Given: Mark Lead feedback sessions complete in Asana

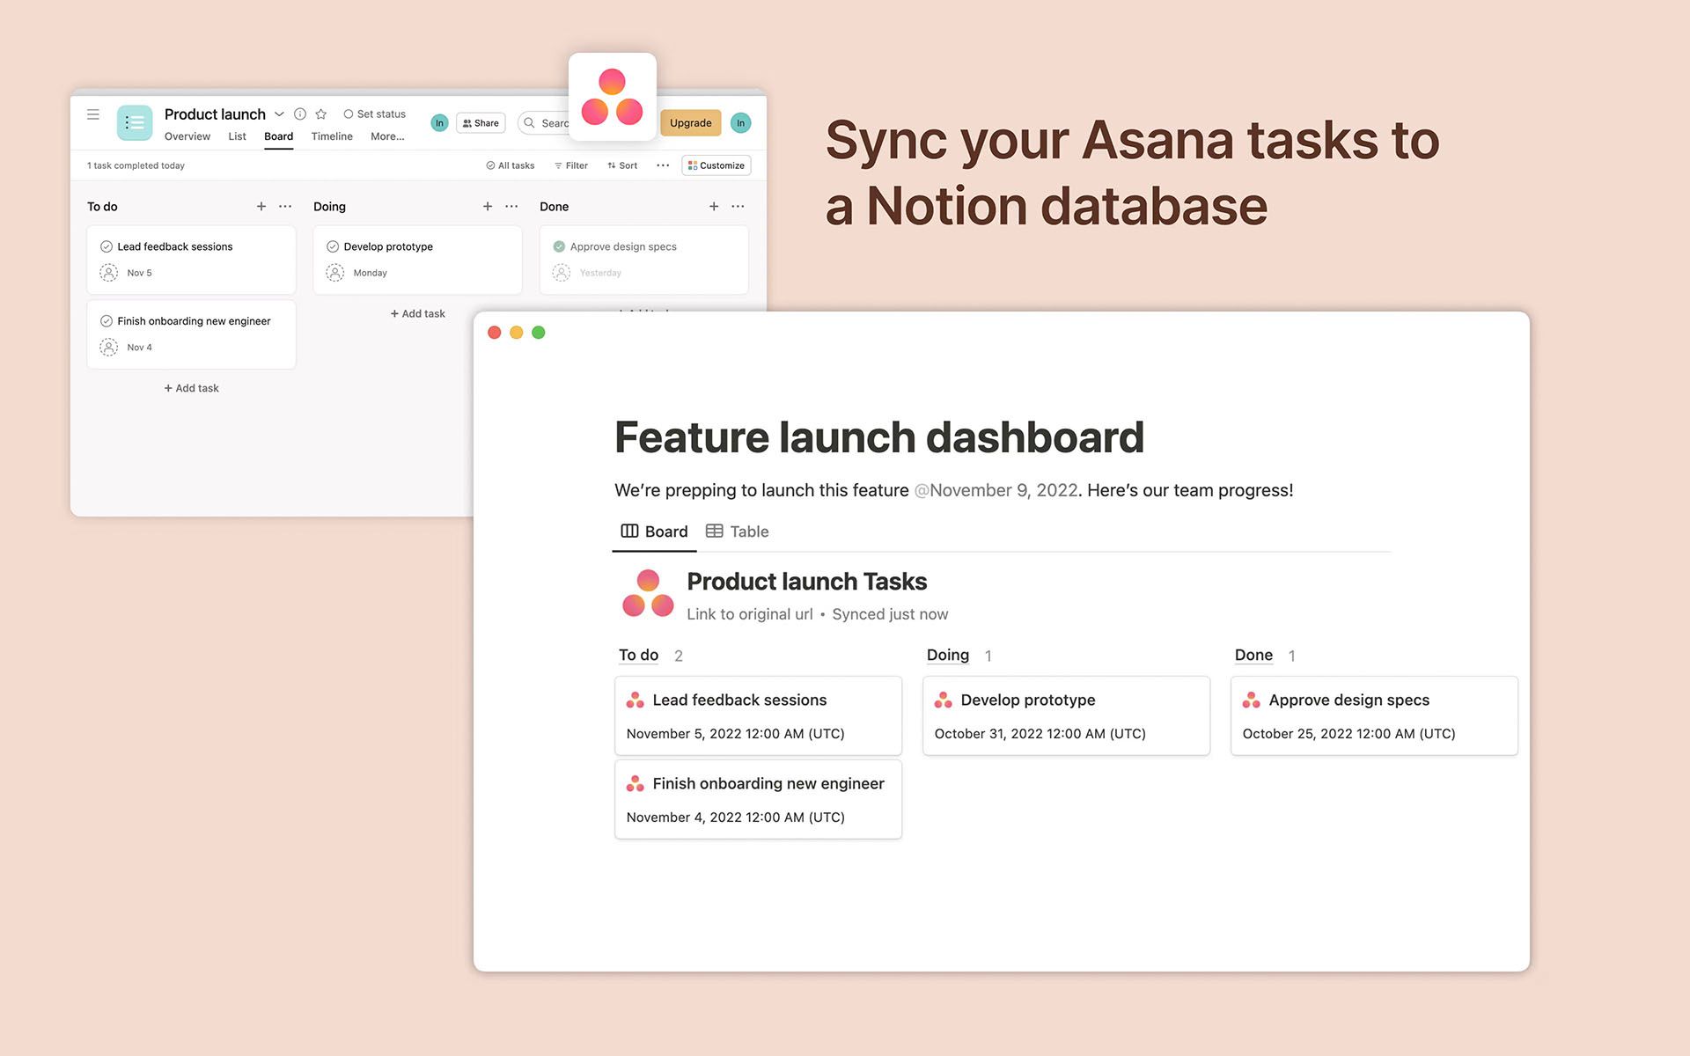Looking at the screenshot, I should [107, 246].
